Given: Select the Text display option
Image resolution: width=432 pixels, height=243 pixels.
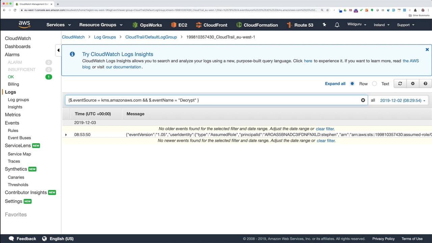Looking at the screenshot, I should click(375, 84).
